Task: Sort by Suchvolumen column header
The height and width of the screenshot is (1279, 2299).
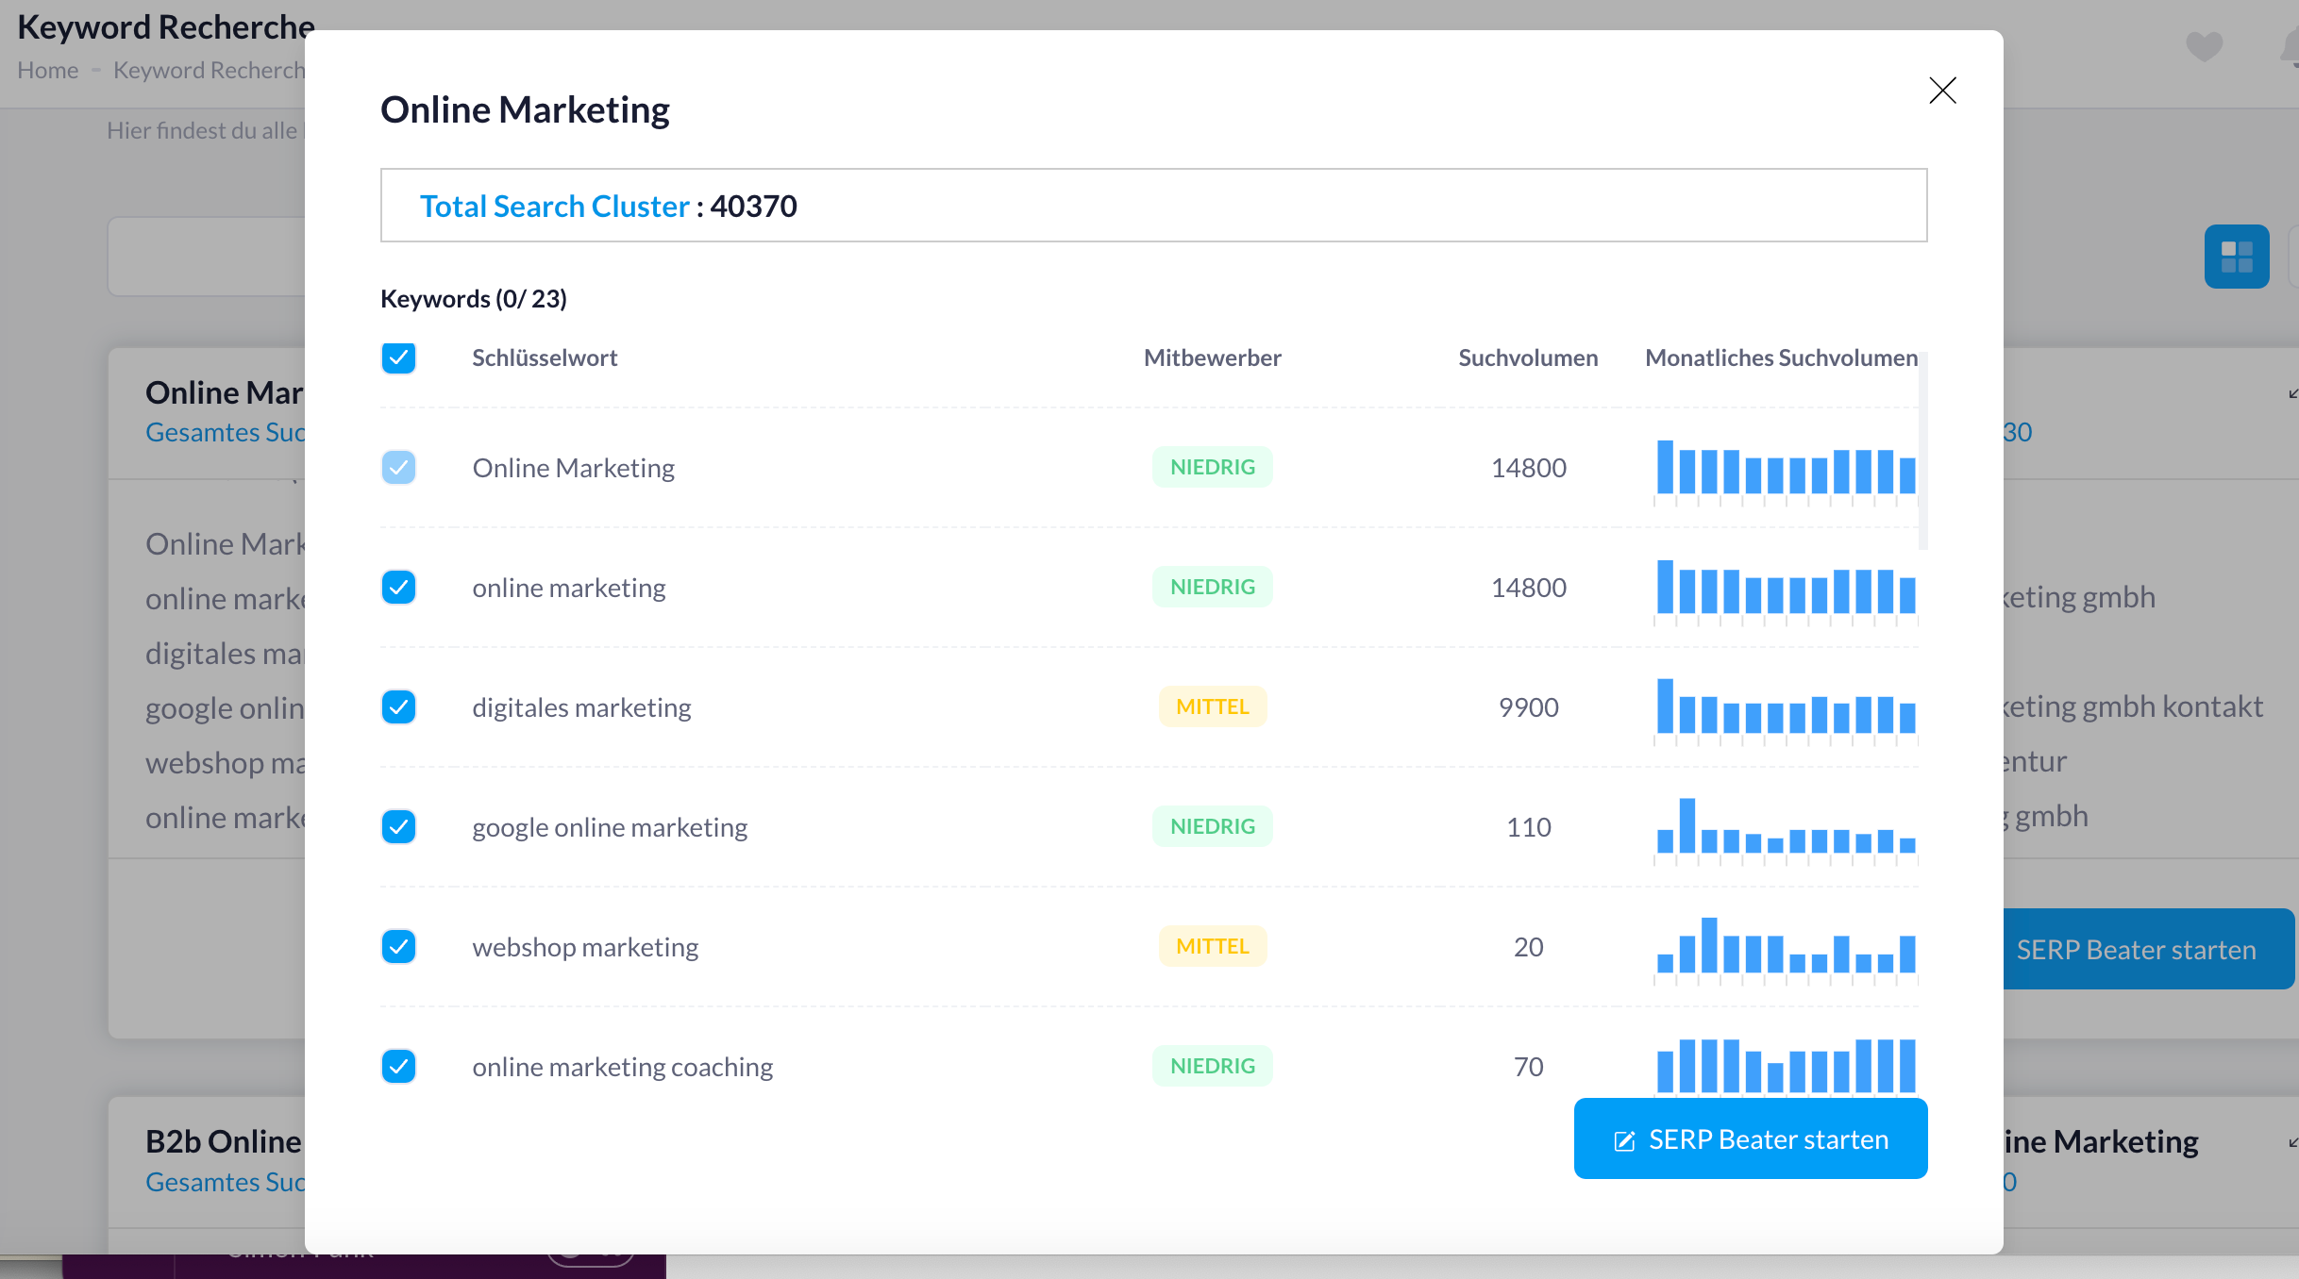Action: (x=1527, y=357)
